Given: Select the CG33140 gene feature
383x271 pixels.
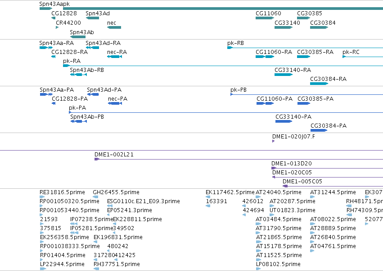Looking at the screenshot, I should [x=284, y=27].
